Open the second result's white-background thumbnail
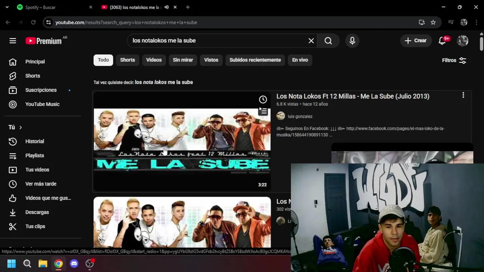This screenshot has width=484, height=272. tap(182, 222)
